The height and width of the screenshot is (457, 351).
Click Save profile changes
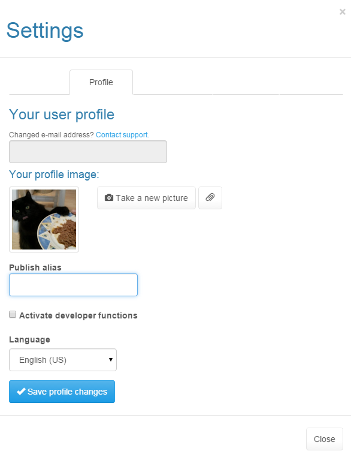pos(62,392)
